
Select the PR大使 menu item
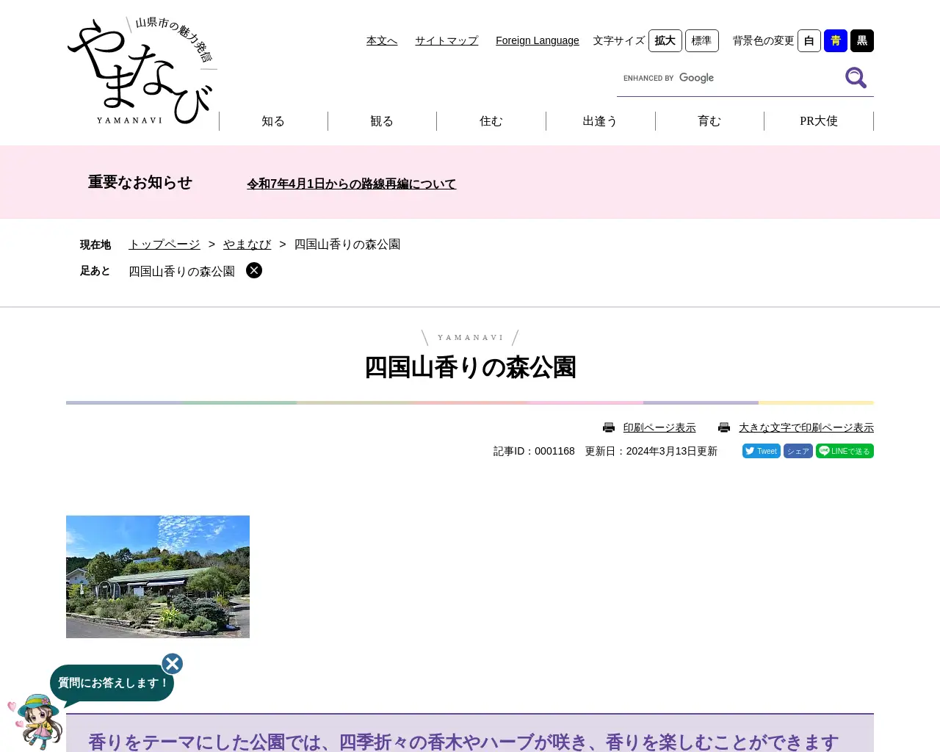coord(818,120)
